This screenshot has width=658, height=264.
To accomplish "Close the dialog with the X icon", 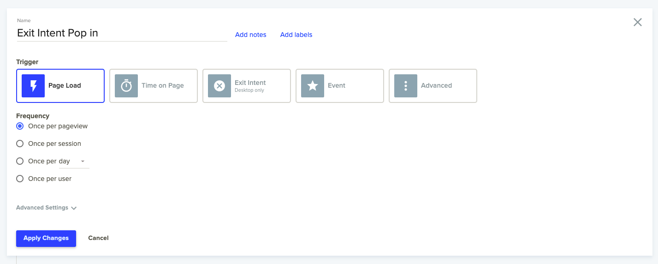I will (x=637, y=22).
